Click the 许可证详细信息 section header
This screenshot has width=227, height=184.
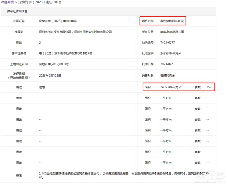[17, 11]
